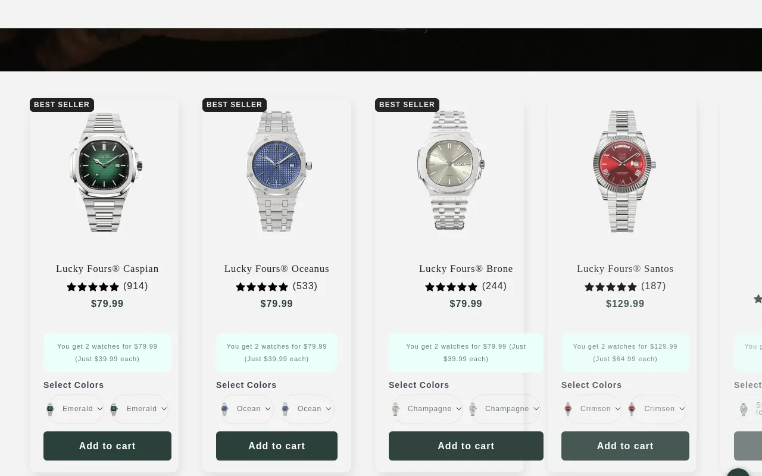The width and height of the screenshot is (762, 476).
Task: Add Lucky Fours Brone to cart
Action: pyautogui.click(x=466, y=446)
